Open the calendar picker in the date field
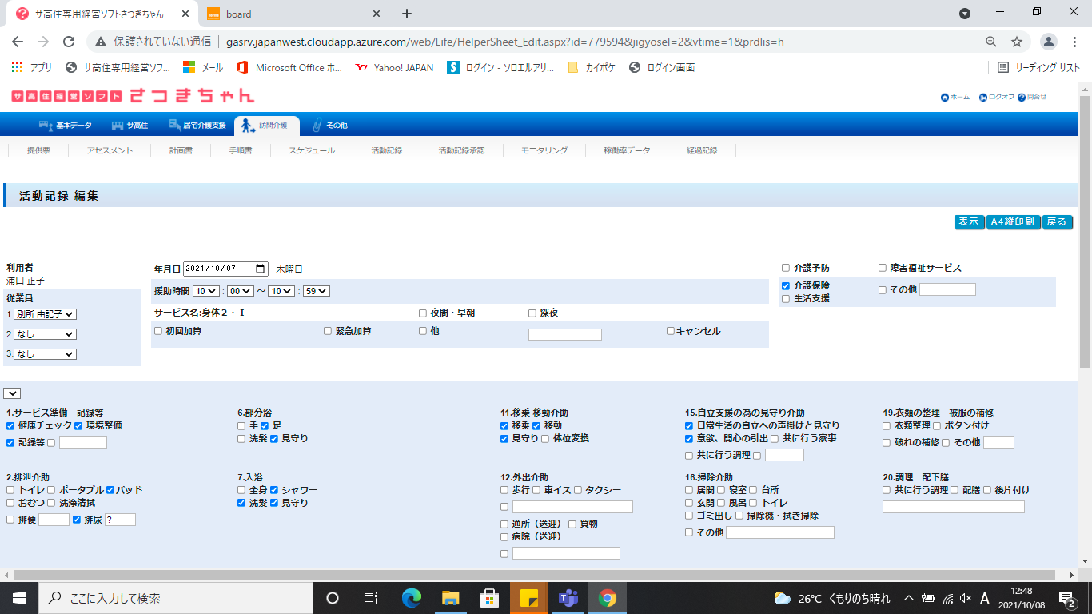Screen dimensions: 1092x614 (260, 269)
